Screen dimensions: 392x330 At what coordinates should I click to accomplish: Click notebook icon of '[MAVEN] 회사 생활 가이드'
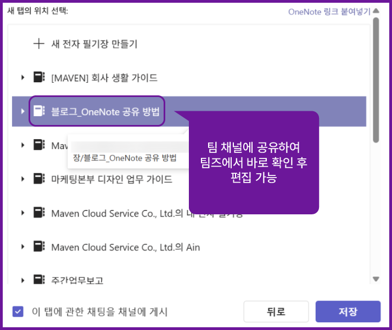click(39, 77)
